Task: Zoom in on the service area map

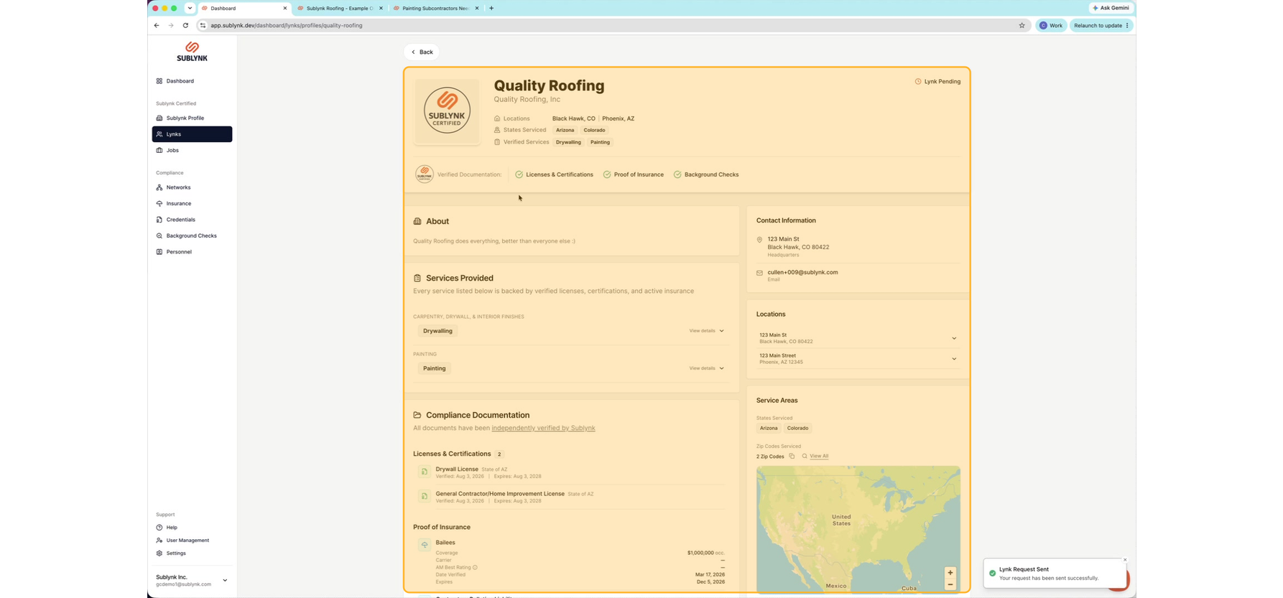Action: pyautogui.click(x=950, y=573)
